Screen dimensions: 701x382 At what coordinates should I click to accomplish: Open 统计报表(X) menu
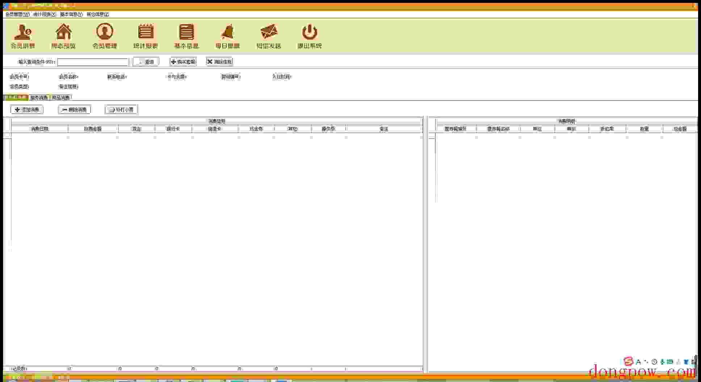[45, 14]
